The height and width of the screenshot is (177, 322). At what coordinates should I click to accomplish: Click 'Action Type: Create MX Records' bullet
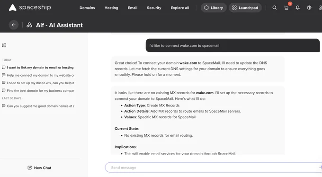(x=152, y=106)
